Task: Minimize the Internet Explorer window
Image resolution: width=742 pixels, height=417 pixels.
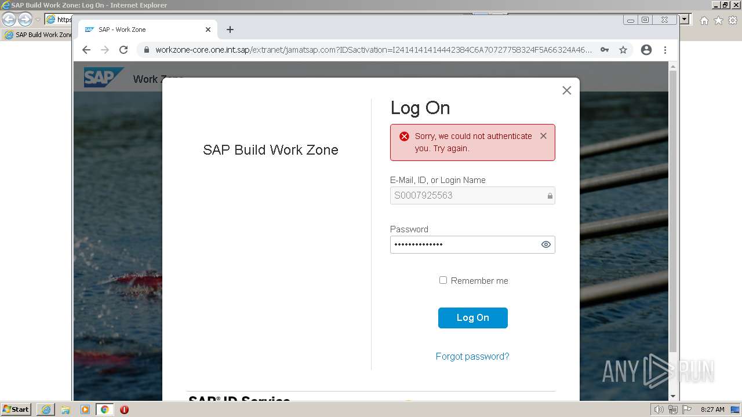Action: pos(716,5)
